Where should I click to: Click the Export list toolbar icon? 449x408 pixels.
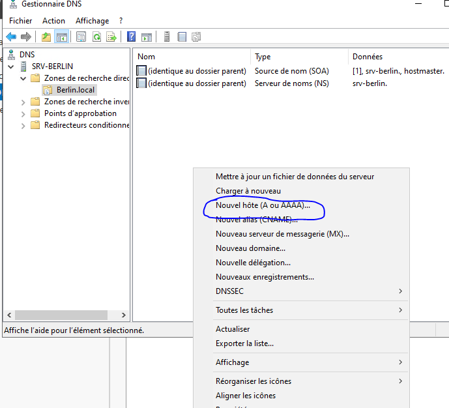pos(111,36)
